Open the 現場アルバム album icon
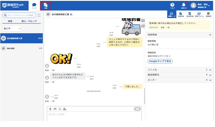215x127 pixels. [x=199, y=15]
